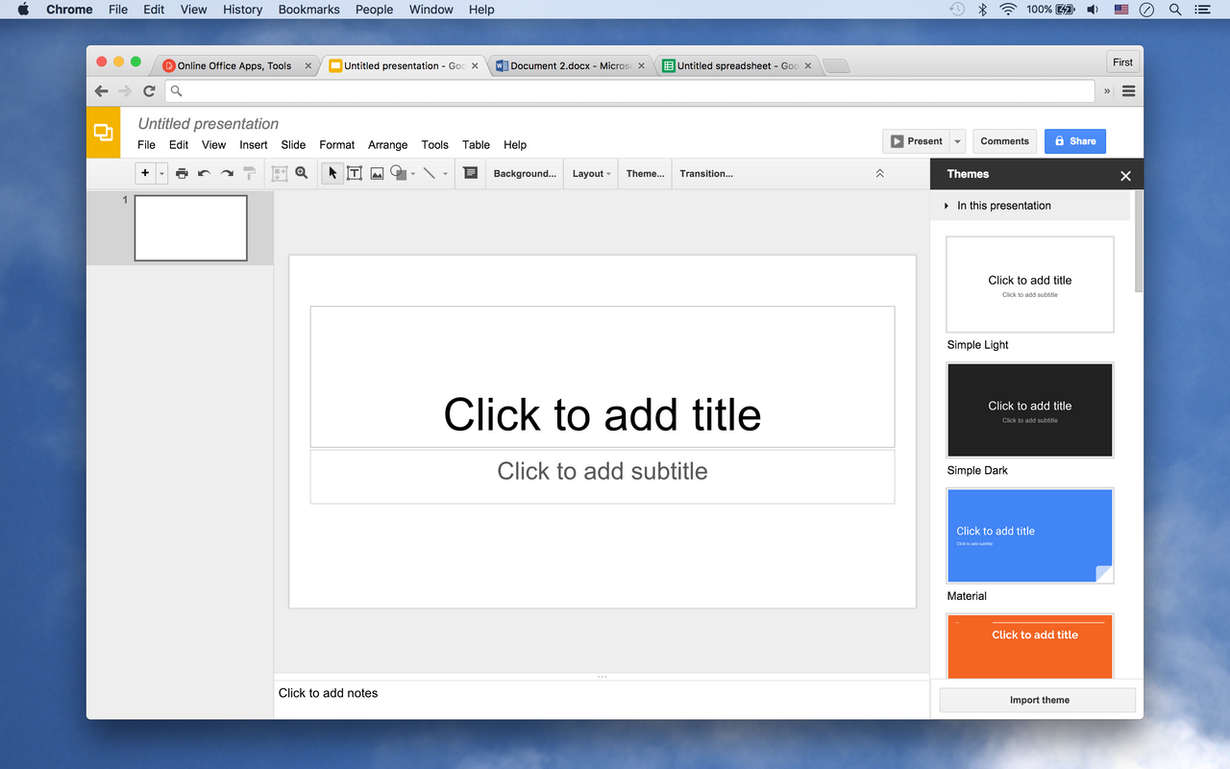Open the Text box tool
The height and width of the screenshot is (769, 1230).
pyautogui.click(x=354, y=173)
